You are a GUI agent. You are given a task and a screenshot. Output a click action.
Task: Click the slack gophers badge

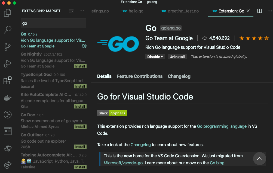[112, 113]
